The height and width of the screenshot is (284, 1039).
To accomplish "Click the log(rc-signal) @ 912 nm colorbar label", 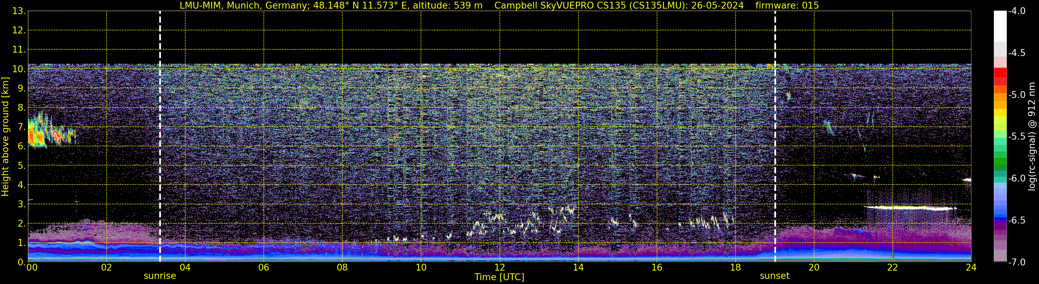I will [1032, 136].
